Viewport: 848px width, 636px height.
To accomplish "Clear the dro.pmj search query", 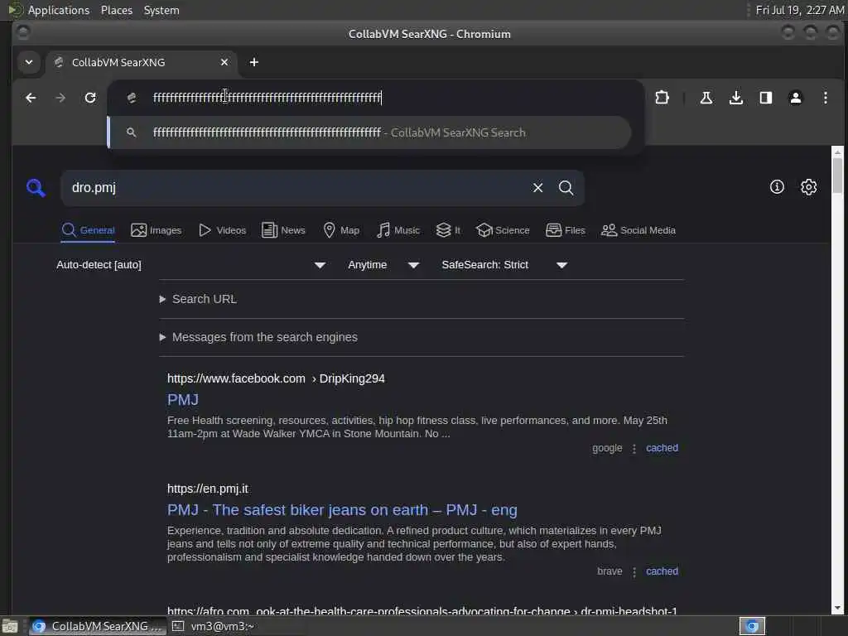I will pyautogui.click(x=537, y=188).
